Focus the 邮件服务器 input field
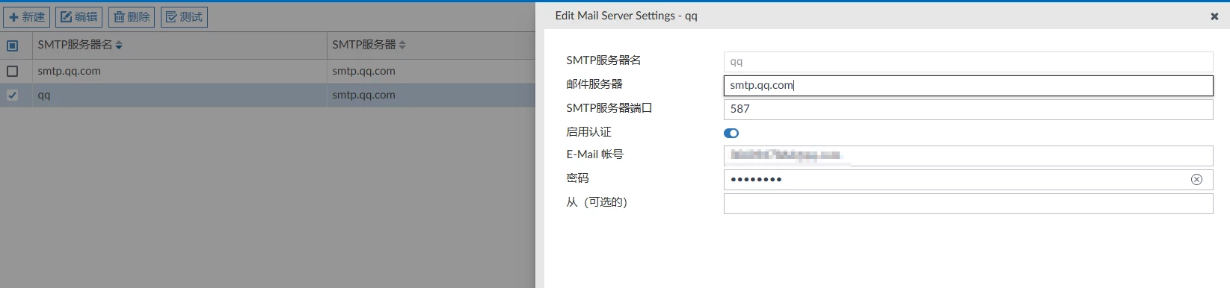 (968, 86)
